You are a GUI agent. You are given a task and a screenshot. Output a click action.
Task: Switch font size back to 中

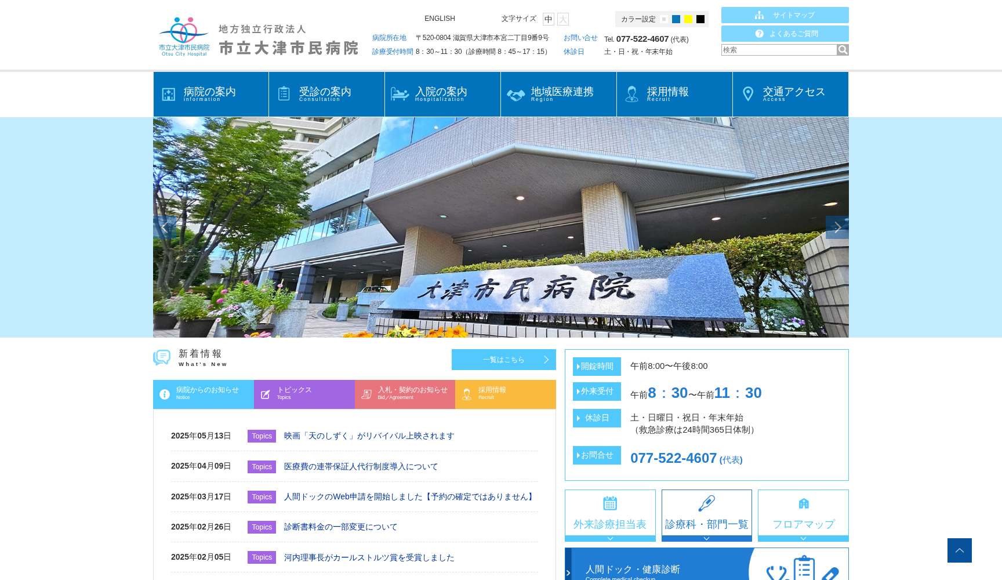548,19
